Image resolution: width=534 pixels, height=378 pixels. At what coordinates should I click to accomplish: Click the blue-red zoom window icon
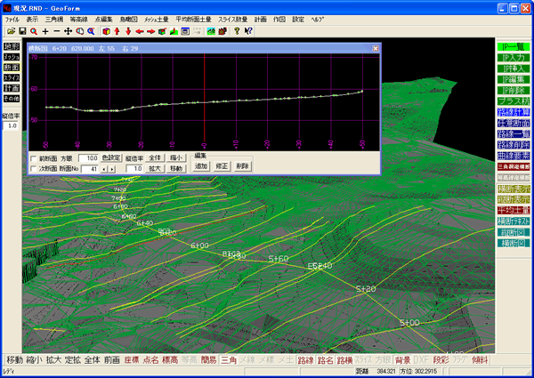[91, 31]
